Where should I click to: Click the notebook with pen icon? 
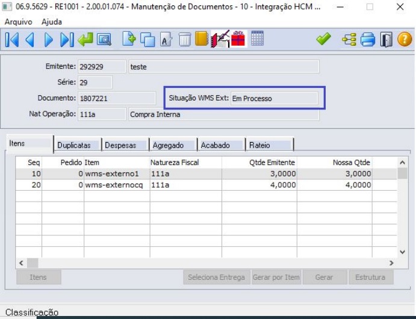pos(220,39)
